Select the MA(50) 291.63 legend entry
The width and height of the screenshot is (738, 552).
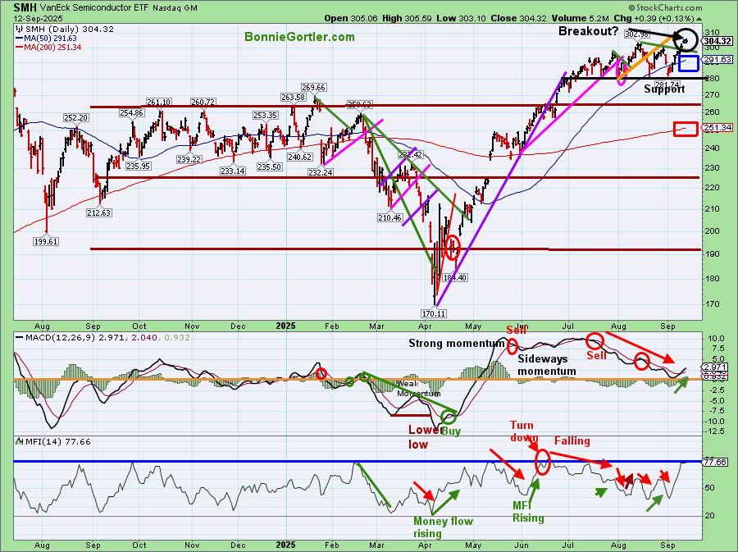pos(51,38)
